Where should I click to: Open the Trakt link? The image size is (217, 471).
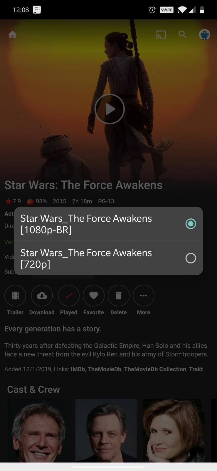click(196, 369)
